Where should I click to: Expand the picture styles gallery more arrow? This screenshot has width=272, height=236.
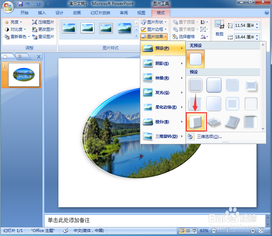(137, 36)
